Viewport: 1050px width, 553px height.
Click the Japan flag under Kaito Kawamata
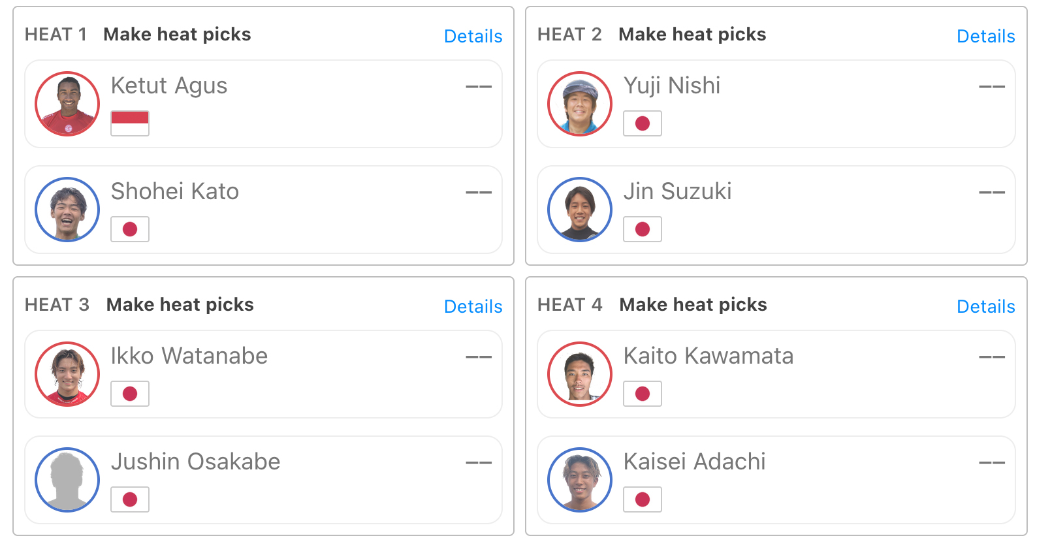tap(643, 394)
